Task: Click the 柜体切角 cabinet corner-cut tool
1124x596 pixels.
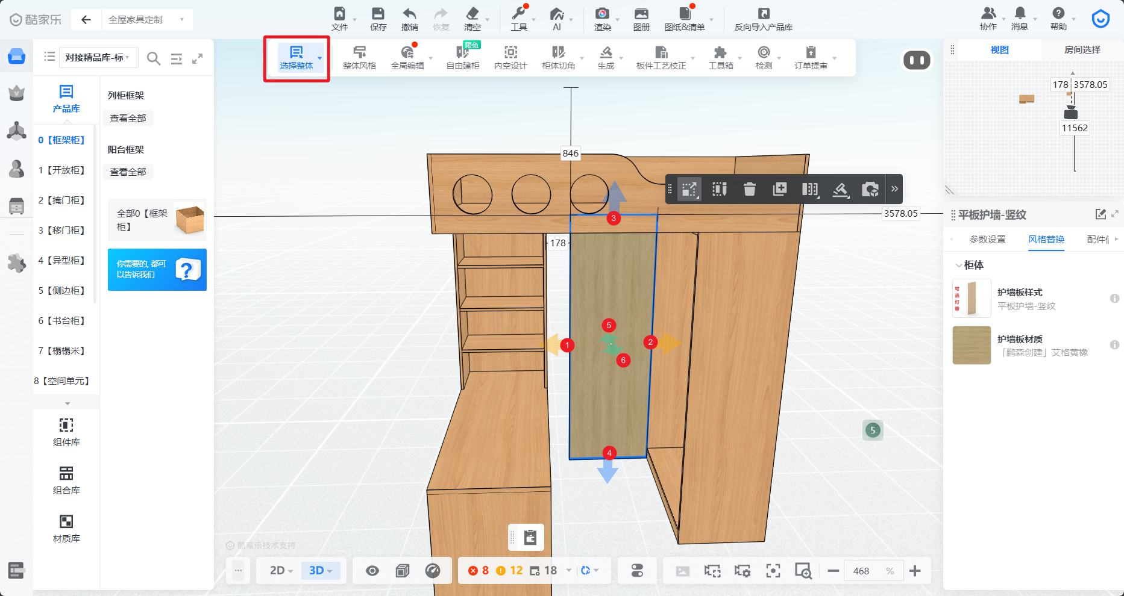Action: (558, 57)
